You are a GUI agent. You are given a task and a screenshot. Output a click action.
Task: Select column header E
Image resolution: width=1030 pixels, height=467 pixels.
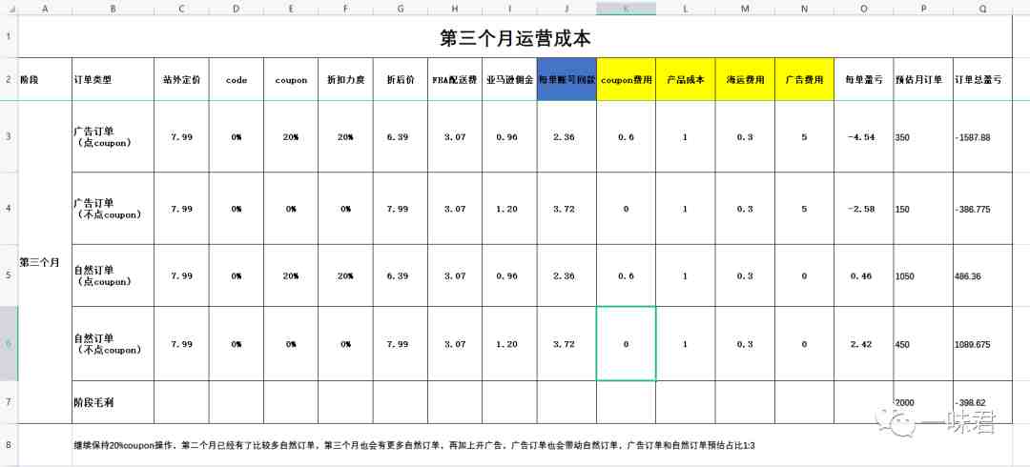point(291,9)
